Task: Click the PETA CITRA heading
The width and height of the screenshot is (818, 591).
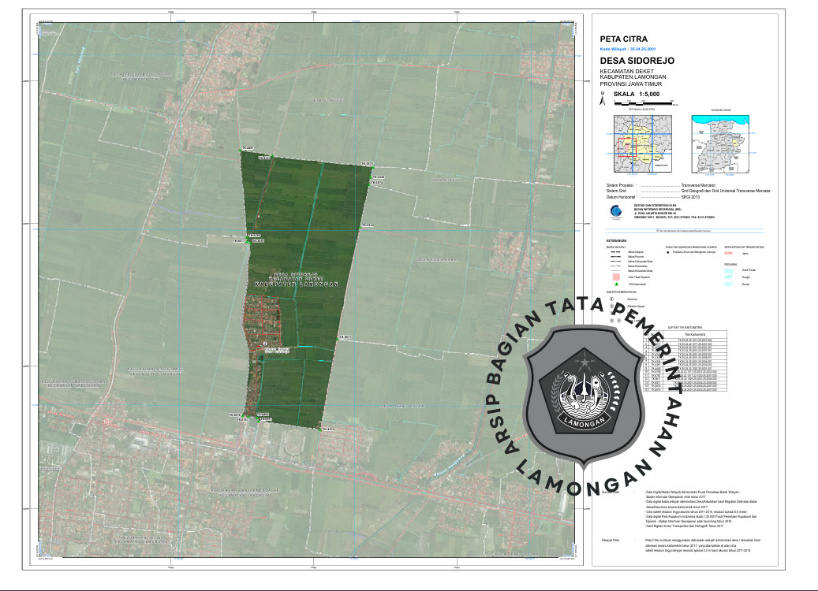Action: click(624, 37)
